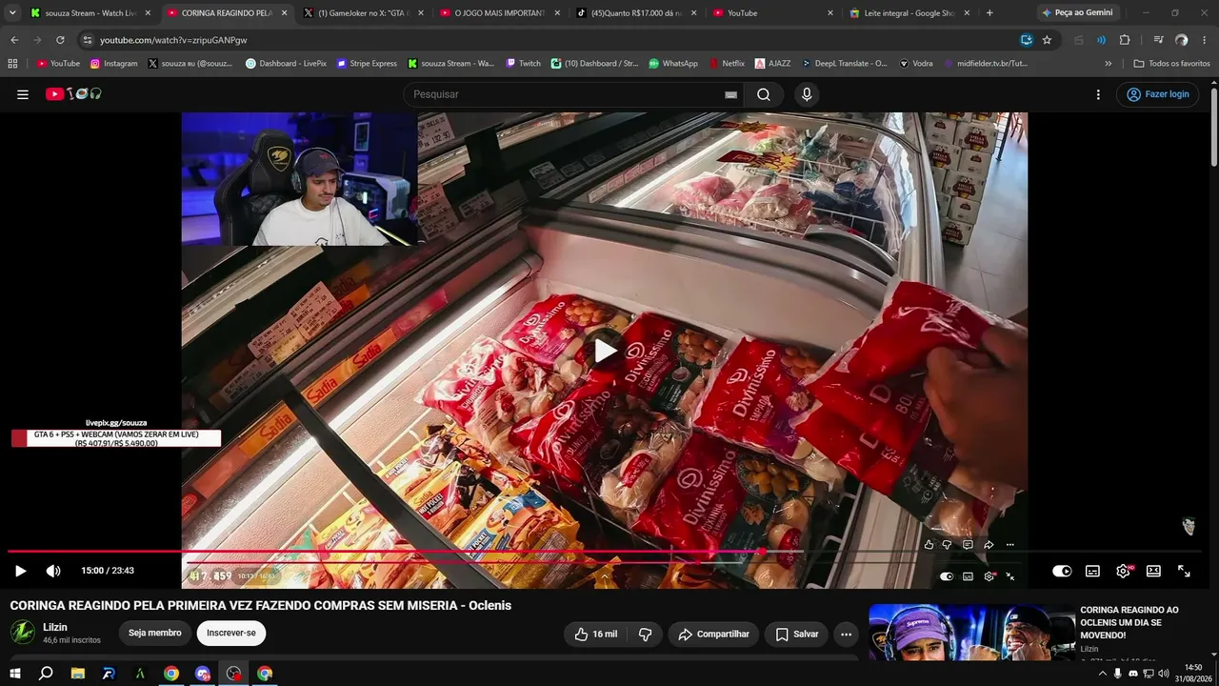Reload the current page

tap(60, 40)
